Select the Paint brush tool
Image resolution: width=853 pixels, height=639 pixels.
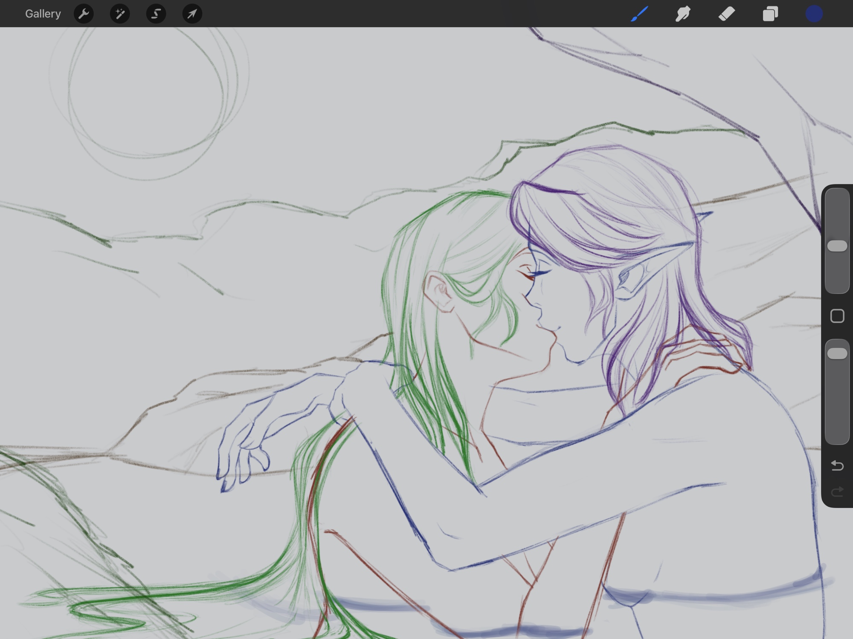pos(639,14)
